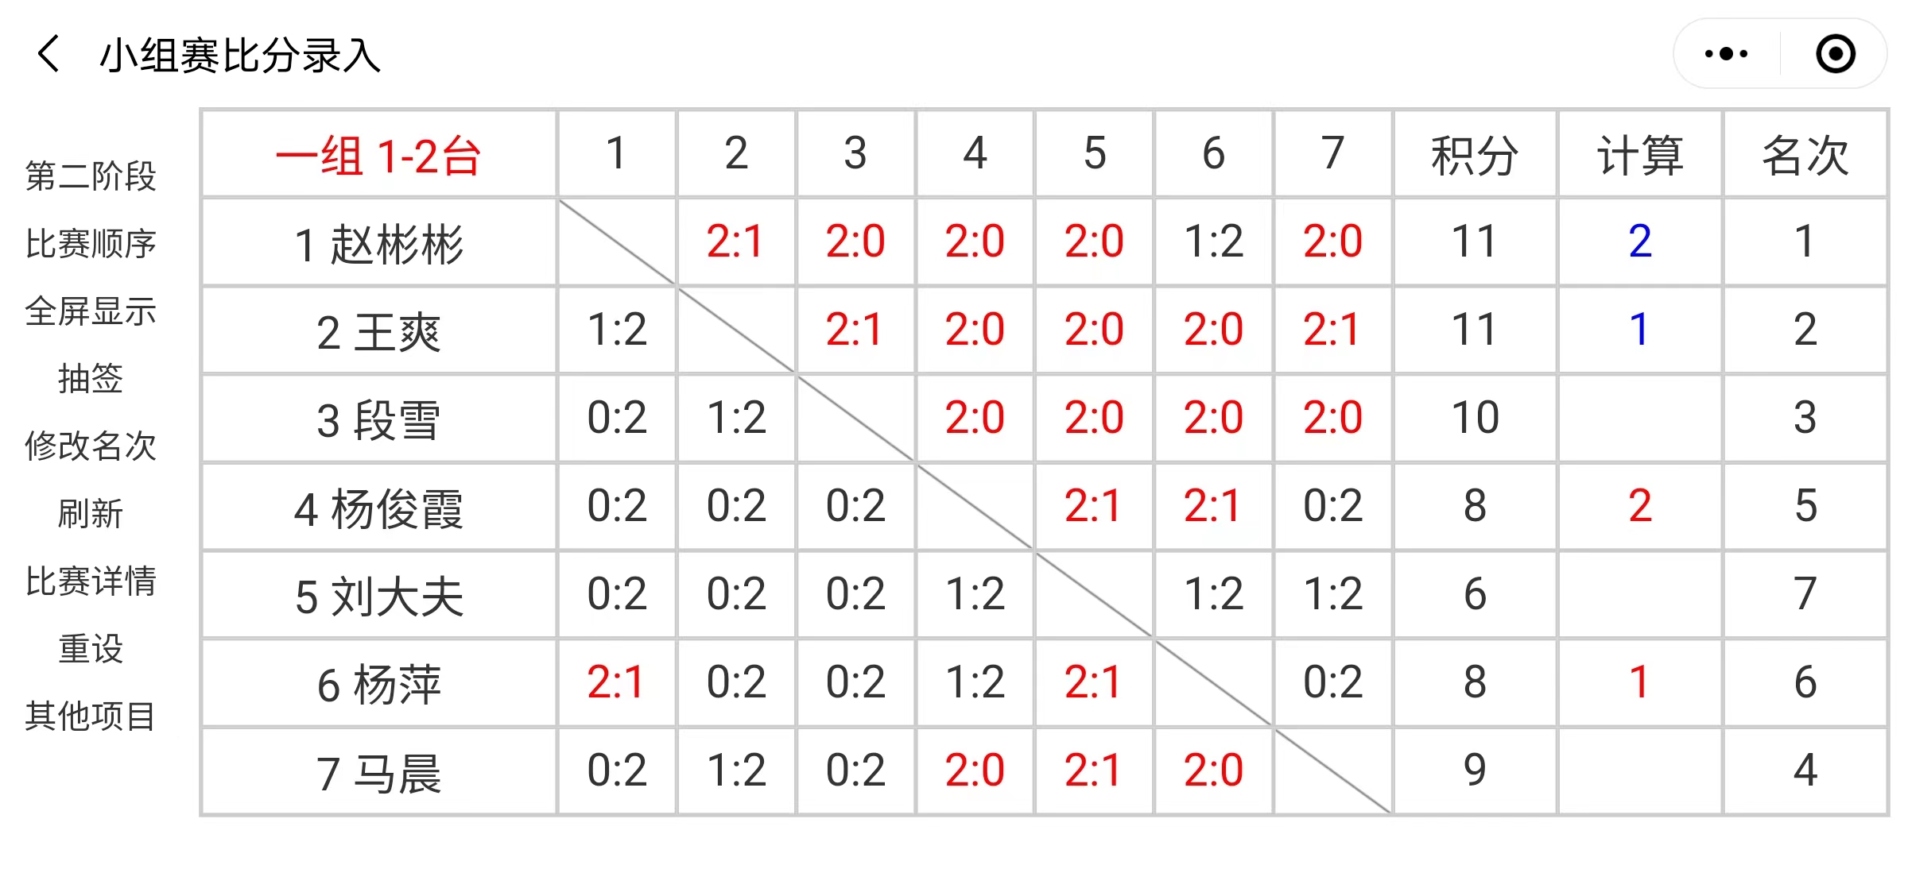
Task: Tap the circular target close icon
Action: coord(1836,54)
